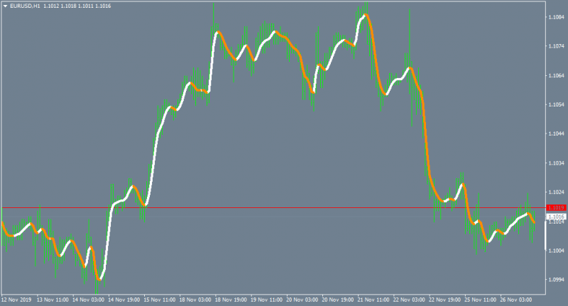Click the 26 Nov 03:00 time label

tap(516, 300)
